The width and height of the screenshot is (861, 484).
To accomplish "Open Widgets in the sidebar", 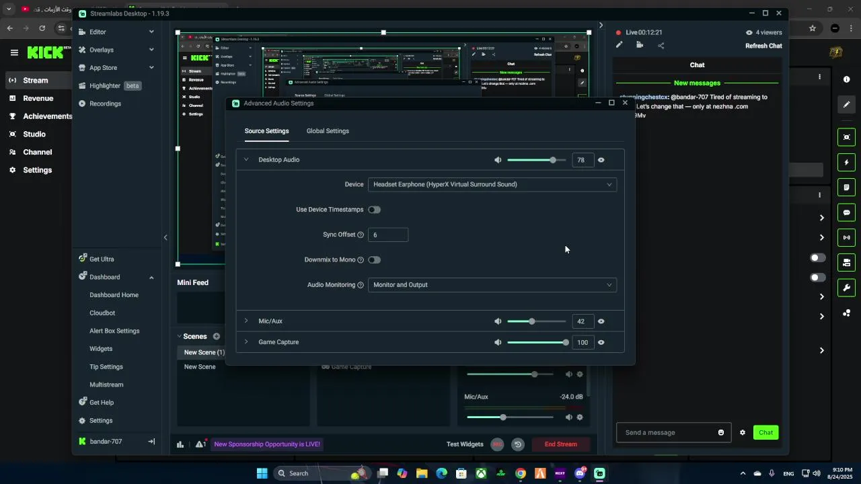I will tap(101, 349).
